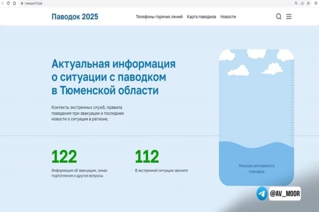Open the Карта паводков page

pos(202,16)
